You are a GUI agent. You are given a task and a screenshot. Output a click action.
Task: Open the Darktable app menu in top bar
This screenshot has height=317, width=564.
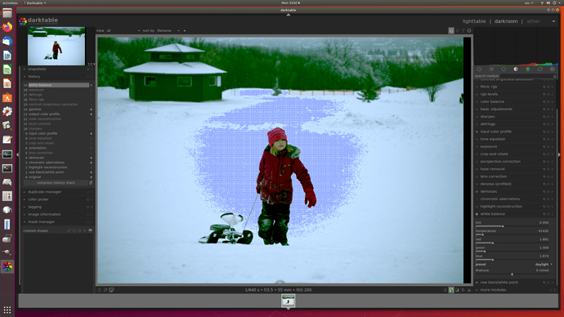click(x=34, y=3)
